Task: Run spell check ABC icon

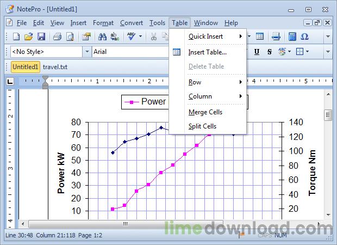Action: (131, 36)
